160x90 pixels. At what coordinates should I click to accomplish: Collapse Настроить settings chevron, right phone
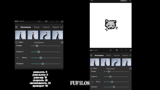pos(130,68)
